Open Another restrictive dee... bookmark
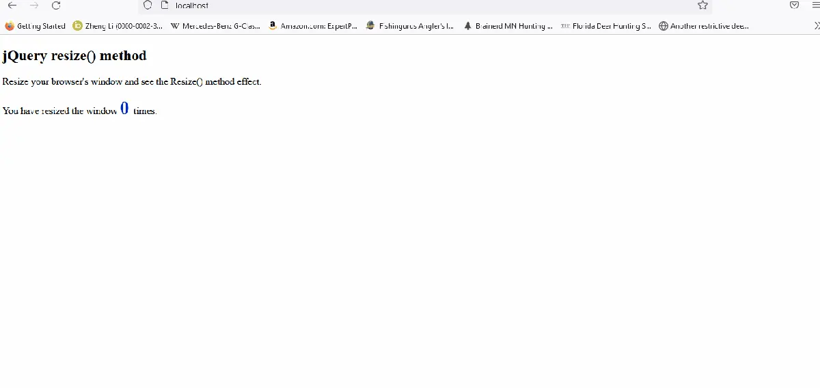The height and width of the screenshot is (388, 820). [704, 26]
